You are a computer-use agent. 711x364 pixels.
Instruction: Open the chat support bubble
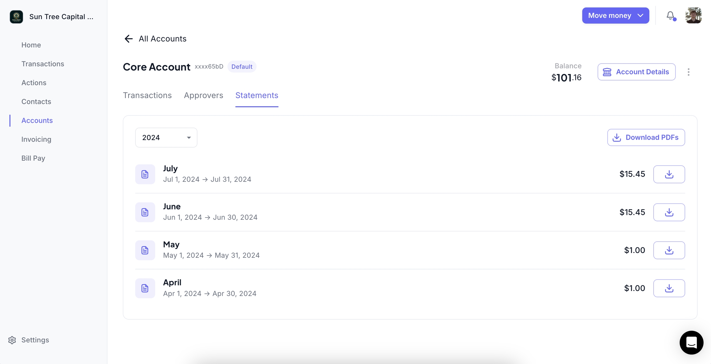pyautogui.click(x=691, y=342)
